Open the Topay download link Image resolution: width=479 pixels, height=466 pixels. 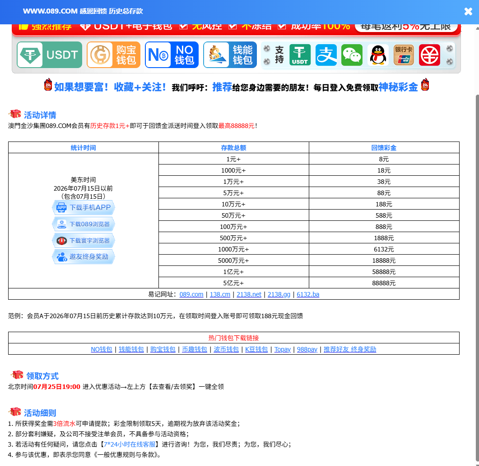pyautogui.click(x=282, y=349)
